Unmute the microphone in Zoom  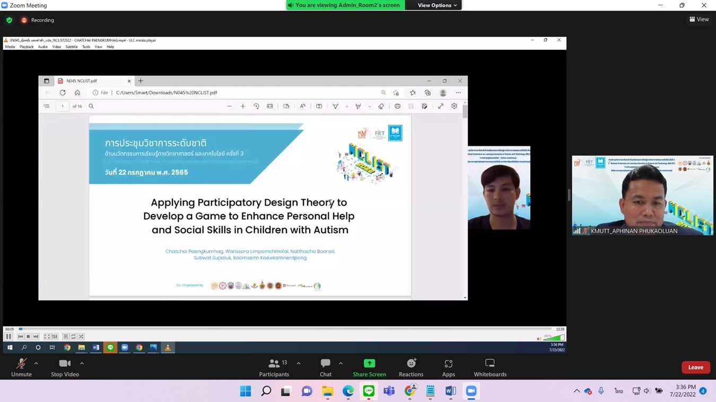pyautogui.click(x=21, y=367)
